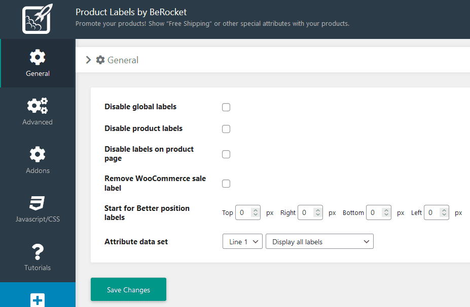This screenshot has width=470, height=307.
Task: Open the Javascript/CSS shield icon
Action: coord(37,203)
